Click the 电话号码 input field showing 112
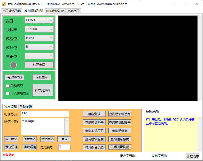This screenshot has width=203, height=161. (x=45, y=114)
